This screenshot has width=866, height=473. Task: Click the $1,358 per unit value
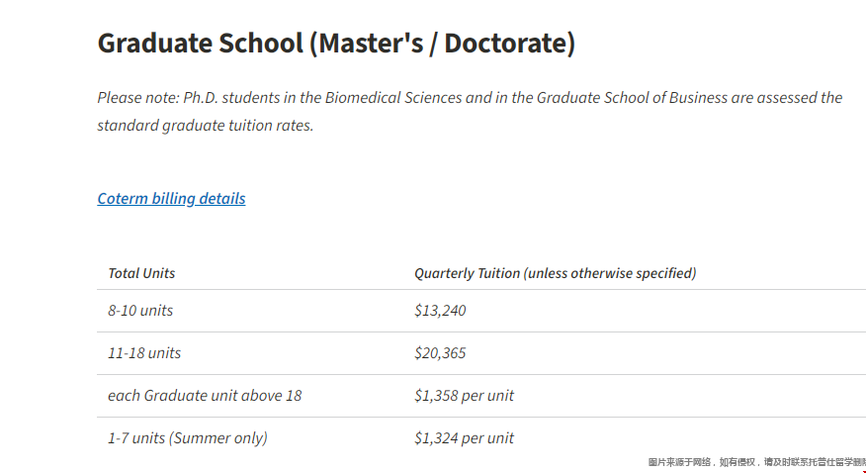click(x=464, y=396)
